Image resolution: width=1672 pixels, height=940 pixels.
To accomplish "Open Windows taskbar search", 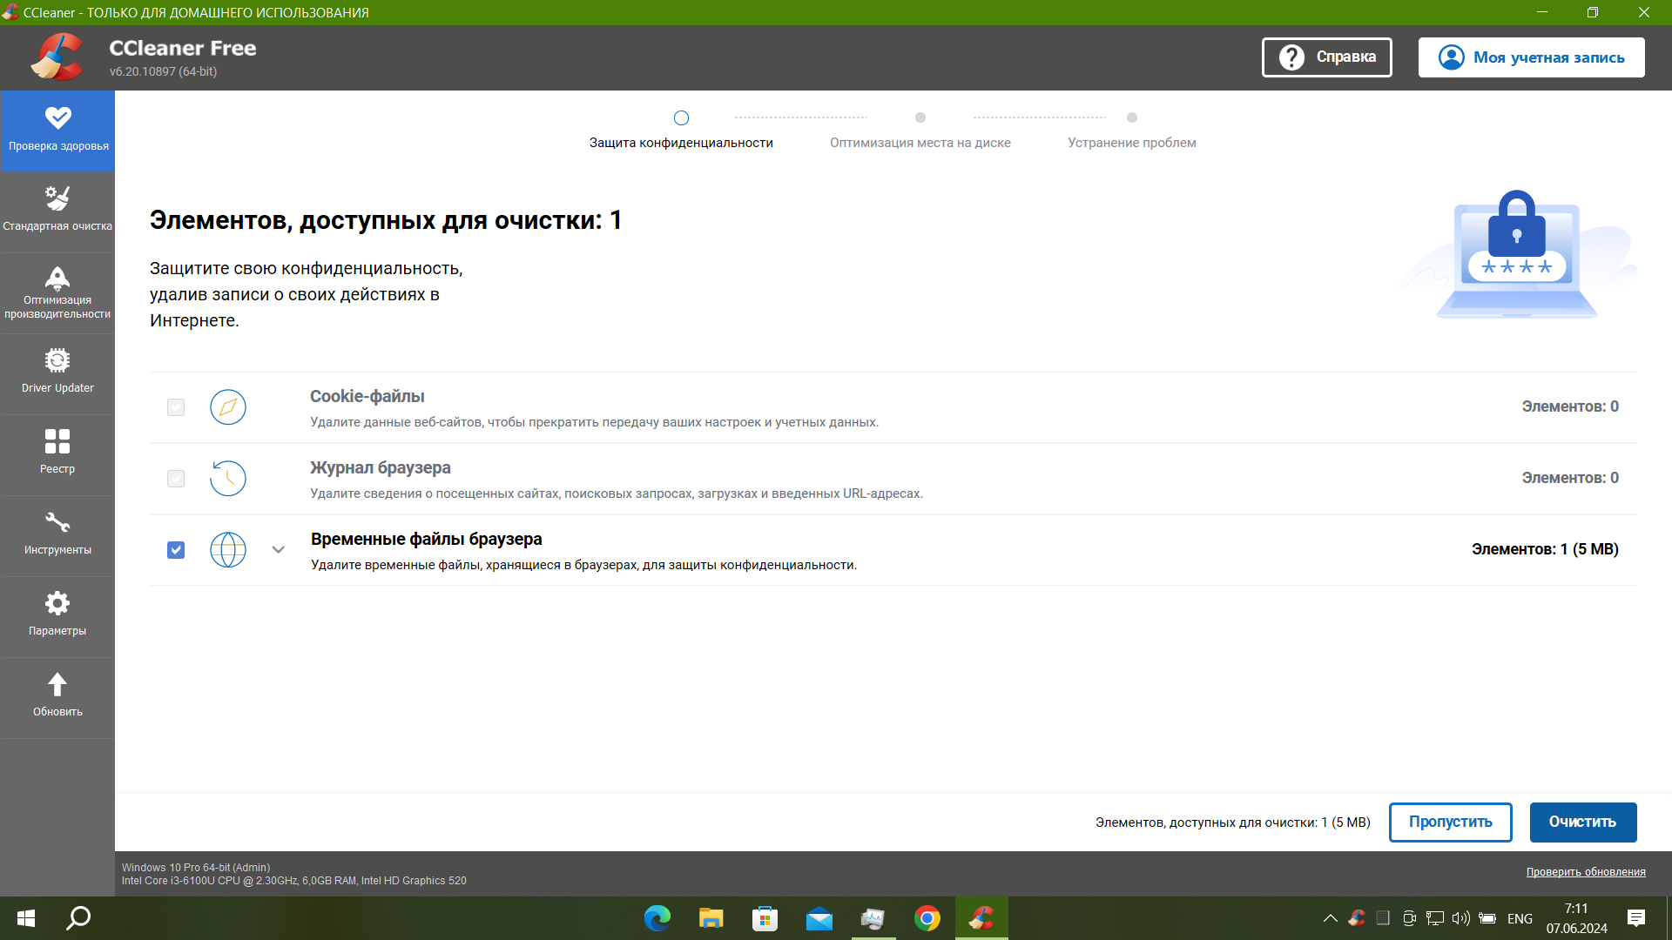I will [x=79, y=918].
